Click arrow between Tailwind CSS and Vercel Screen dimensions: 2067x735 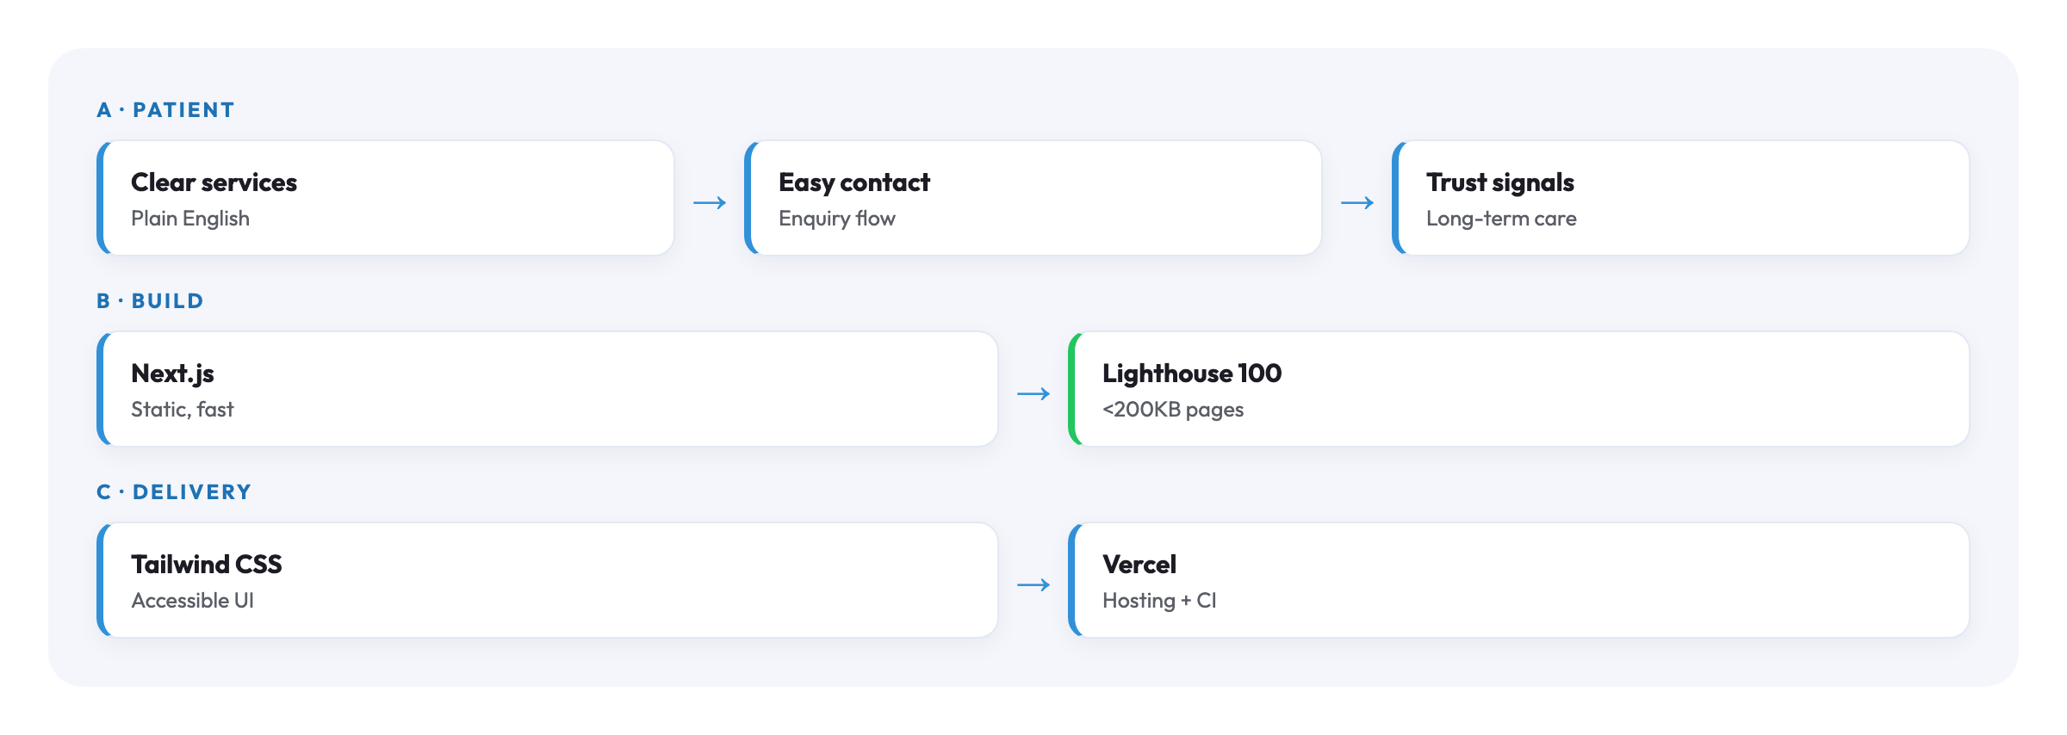(x=1033, y=585)
